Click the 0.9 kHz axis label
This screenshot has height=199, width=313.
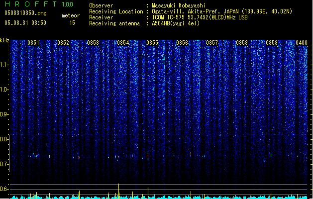[x=4, y=114]
